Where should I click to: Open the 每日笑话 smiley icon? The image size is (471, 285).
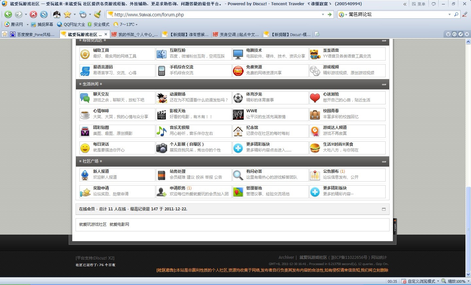point(85,148)
